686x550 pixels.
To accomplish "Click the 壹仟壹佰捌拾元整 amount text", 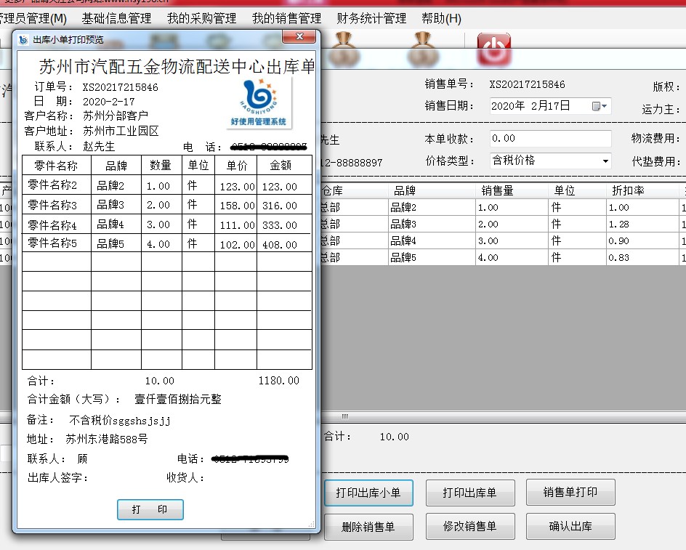I will (x=177, y=399).
